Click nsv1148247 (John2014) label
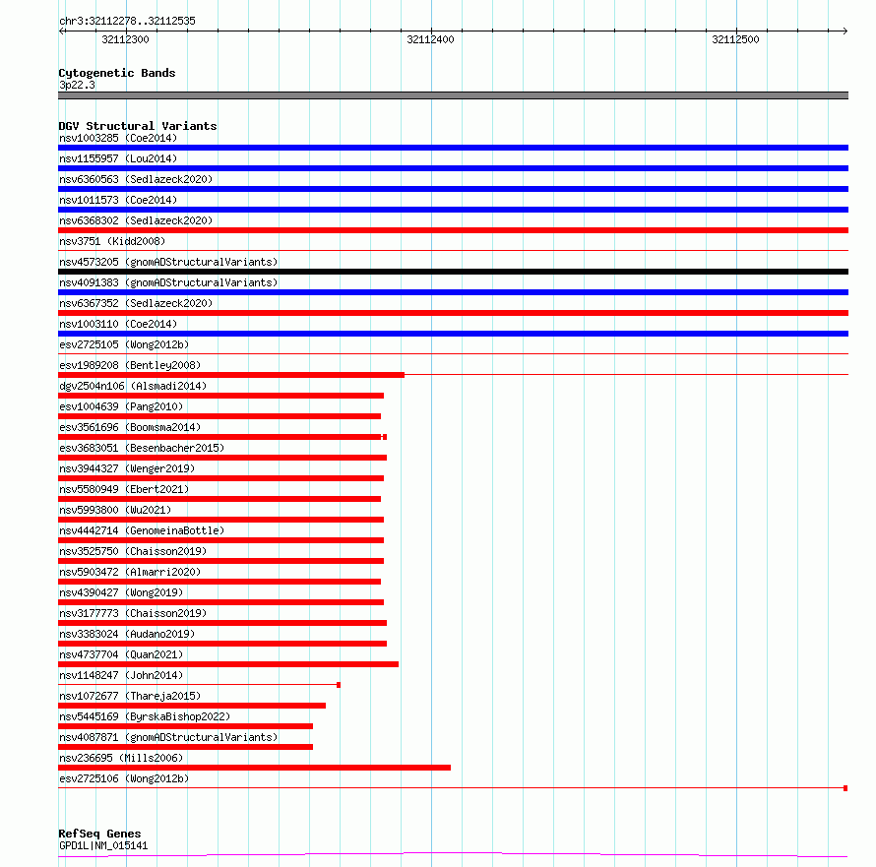Screen dimensions: 876x867 (x=121, y=675)
